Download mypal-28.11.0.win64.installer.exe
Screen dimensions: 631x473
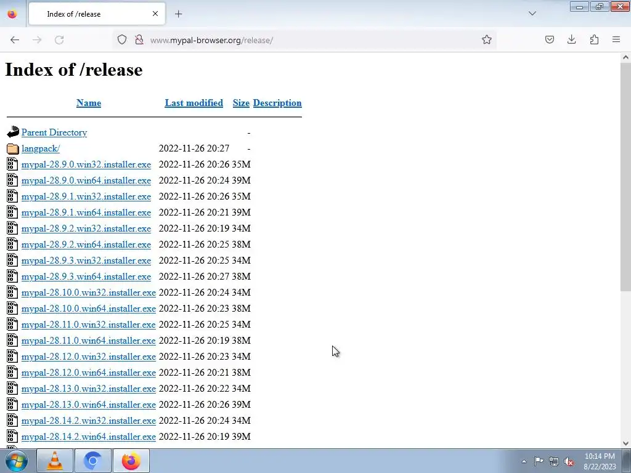[89, 341]
